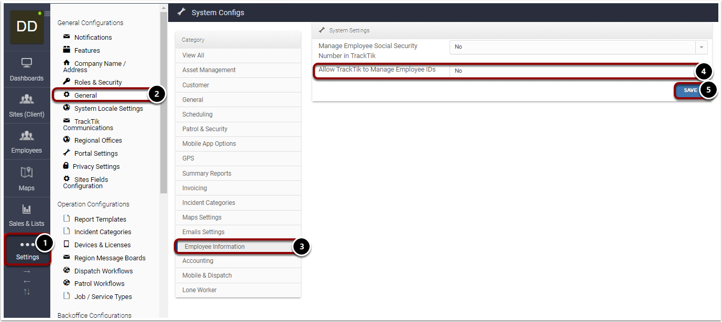Open Regional Offices link
The width and height of the screenshot is (722, 322).
(x=98, y=141)
